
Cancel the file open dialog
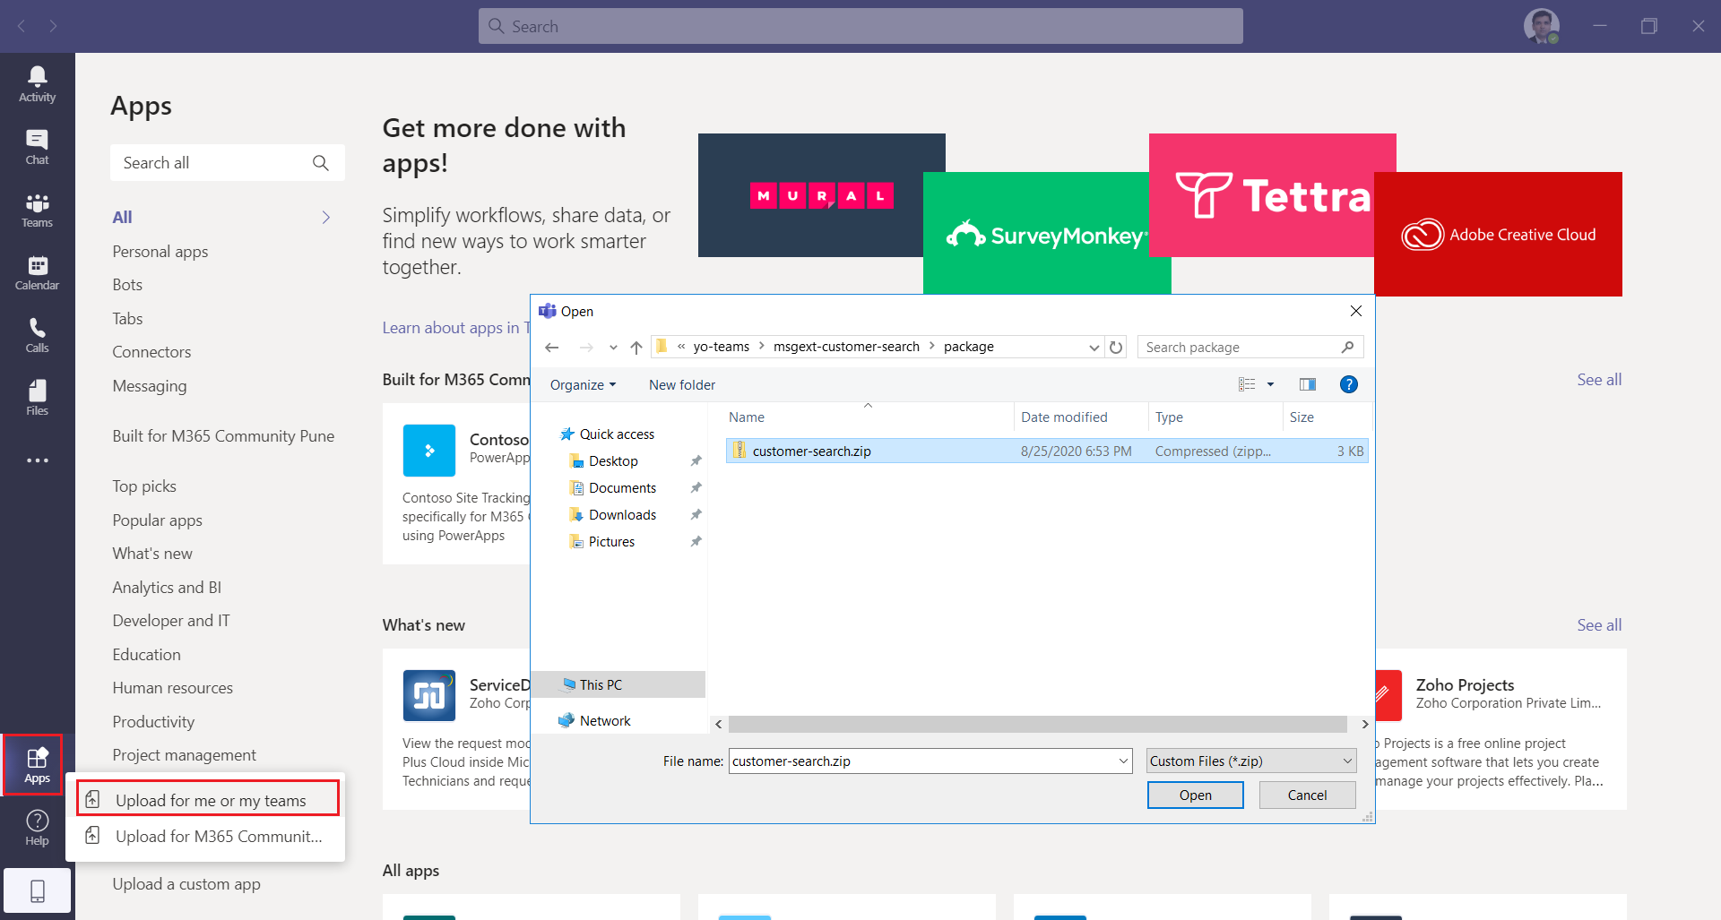1306,795
